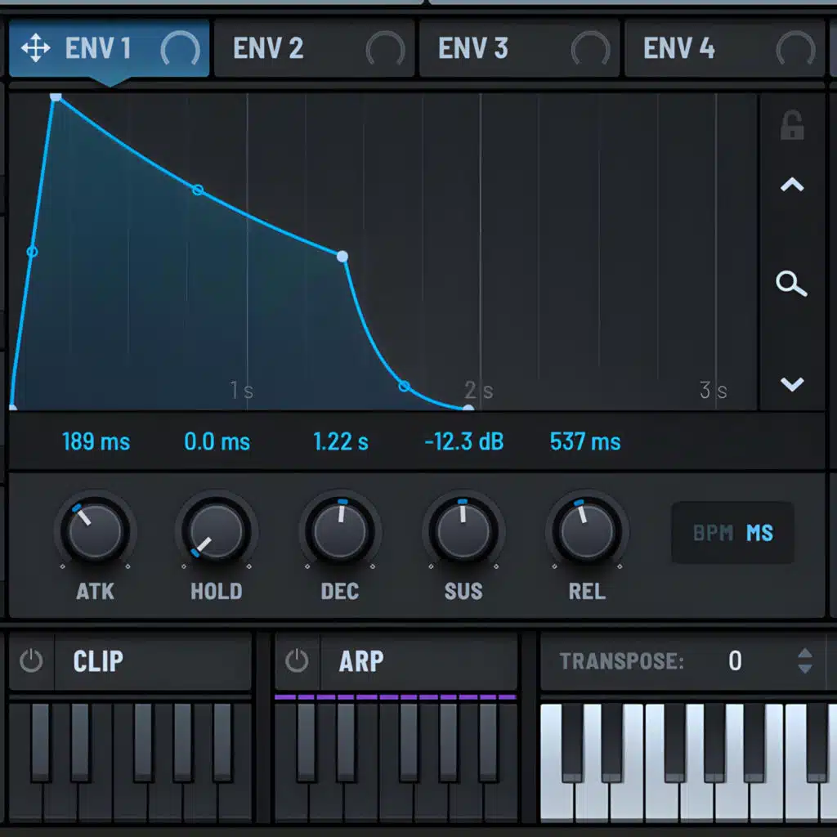Toggle the CLIP power button
The height and width of the screenshot is (837, 837).
click(31, 660)
